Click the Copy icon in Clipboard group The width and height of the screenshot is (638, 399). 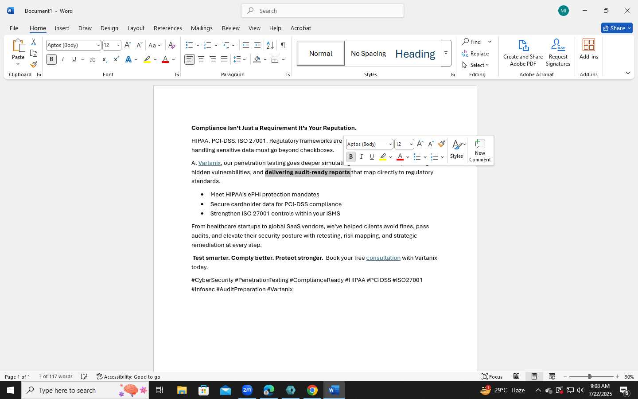34,53
